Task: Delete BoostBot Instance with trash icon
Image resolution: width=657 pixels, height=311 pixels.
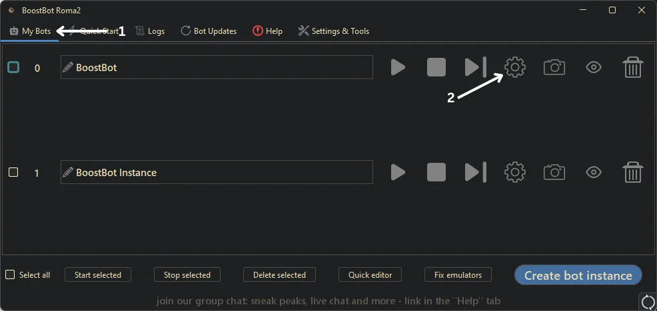Action: [633, 172]
